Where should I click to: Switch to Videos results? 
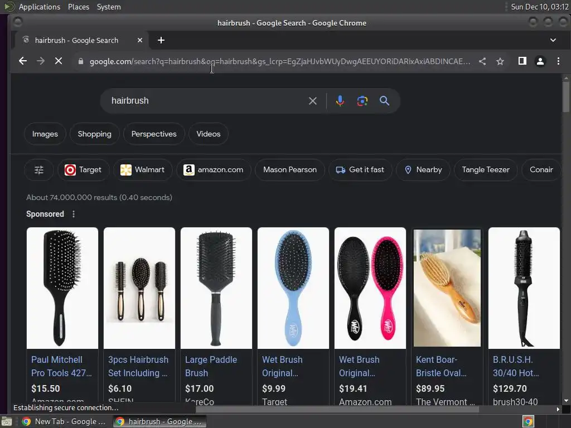click(209, 134)
